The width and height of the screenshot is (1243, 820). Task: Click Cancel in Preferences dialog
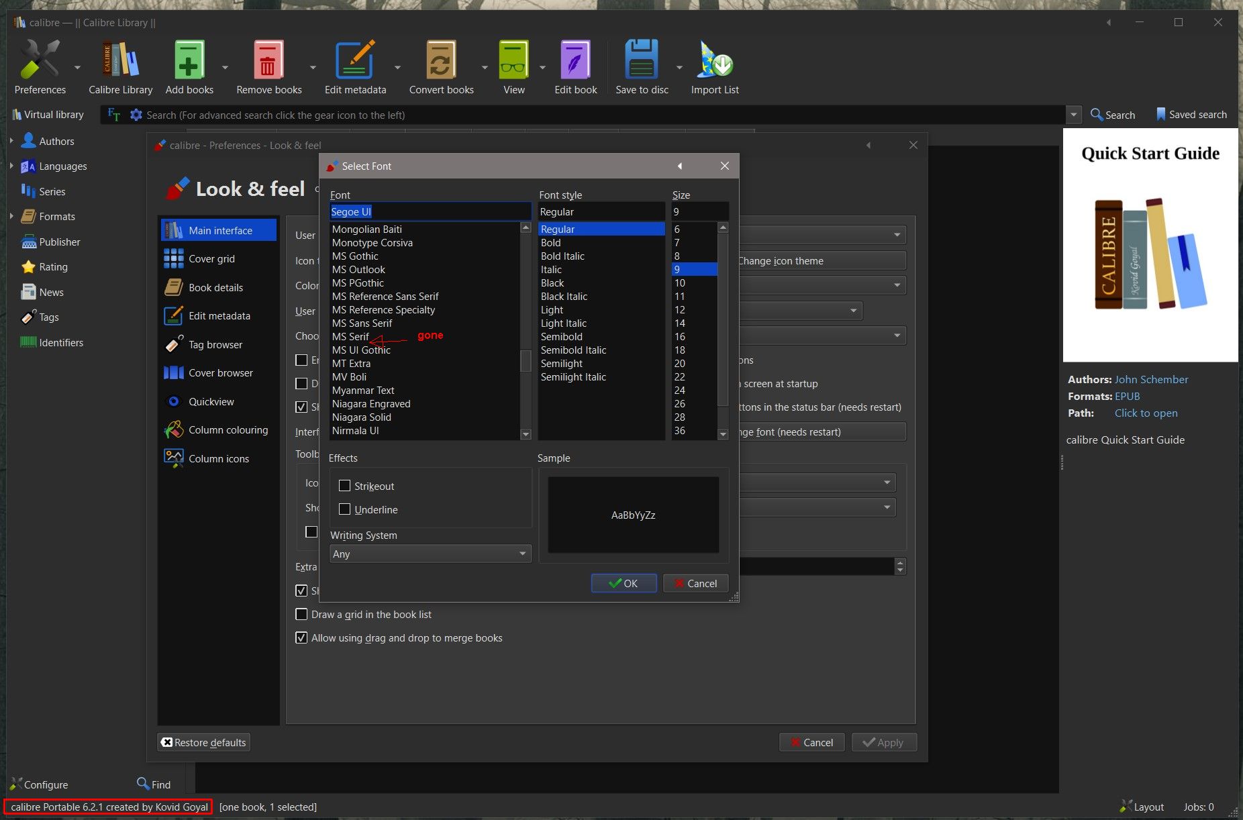pos(811,742)
